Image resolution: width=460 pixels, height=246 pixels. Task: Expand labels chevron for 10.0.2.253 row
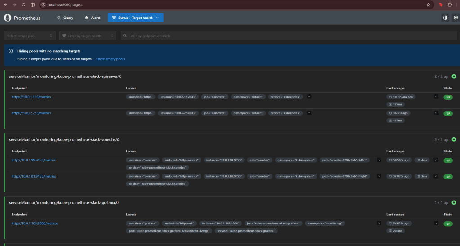309,113
